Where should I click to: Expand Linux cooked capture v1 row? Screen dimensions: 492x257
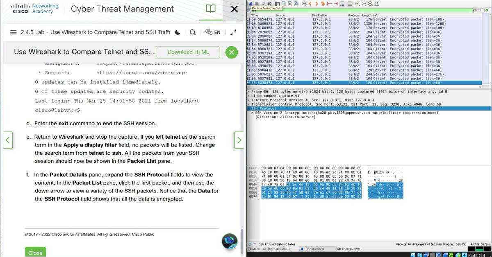click(x=249, y=96)
